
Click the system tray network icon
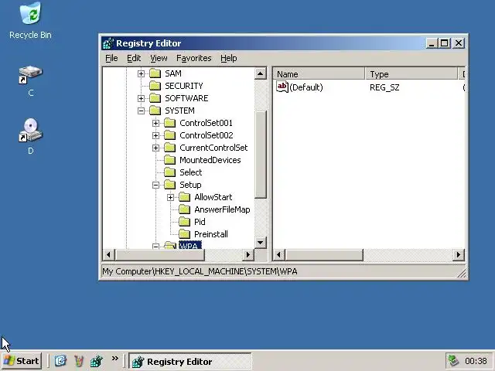click(x=454, y=361)
